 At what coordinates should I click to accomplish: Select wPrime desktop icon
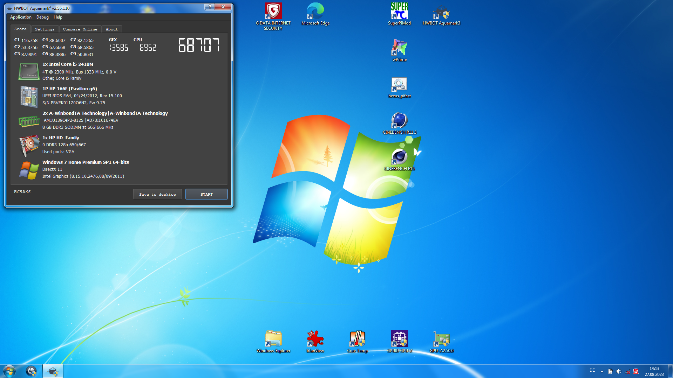click(x=399, y=50)
